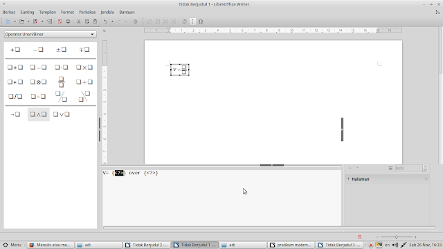Screen dimensions: 443x249
Task: Click the Omega symbols catalog icon
Action: (201, 21)
